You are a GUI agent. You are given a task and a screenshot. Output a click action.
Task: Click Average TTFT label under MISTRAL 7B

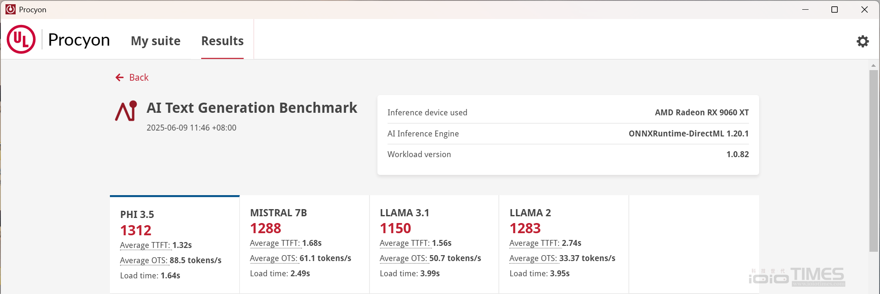pyautogui.click(x=275, y=243)
